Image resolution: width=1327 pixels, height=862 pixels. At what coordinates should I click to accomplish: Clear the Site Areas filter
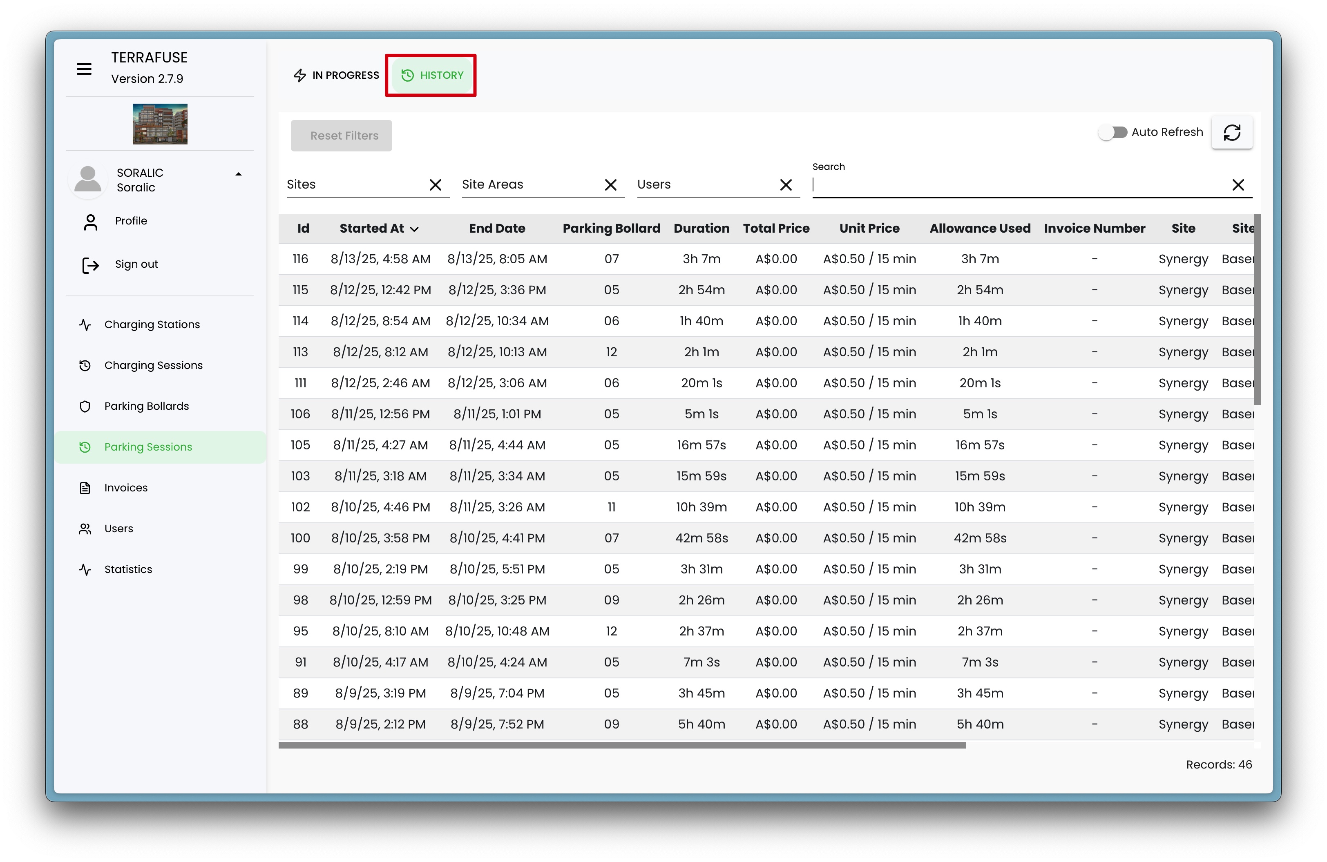click(610, 185)
